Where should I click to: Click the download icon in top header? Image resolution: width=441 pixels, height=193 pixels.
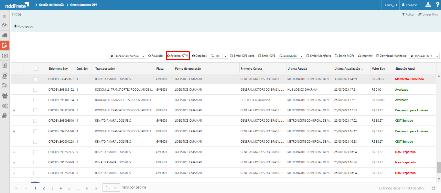(428, 5)
